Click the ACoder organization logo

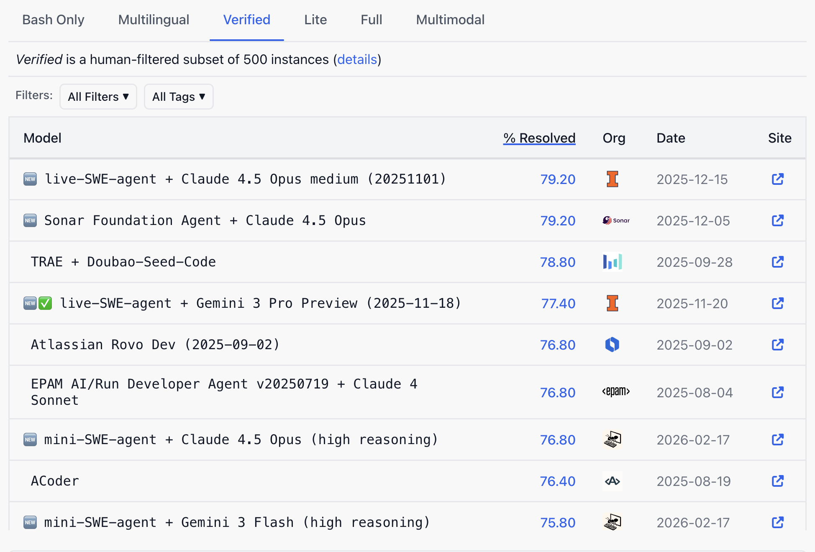click(x=612, y=481)
